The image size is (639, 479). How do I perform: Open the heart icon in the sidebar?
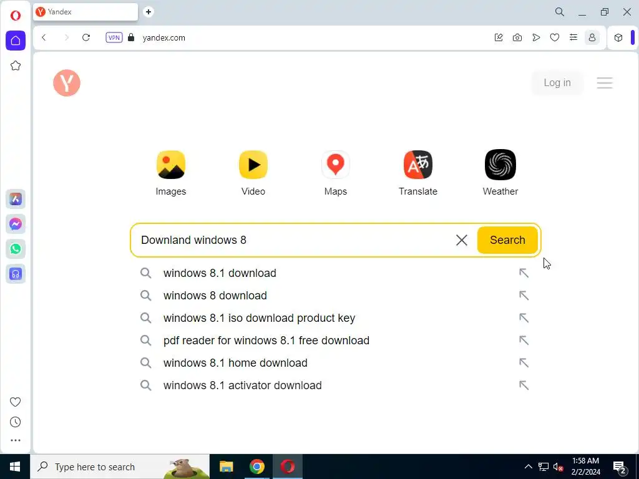16,402
